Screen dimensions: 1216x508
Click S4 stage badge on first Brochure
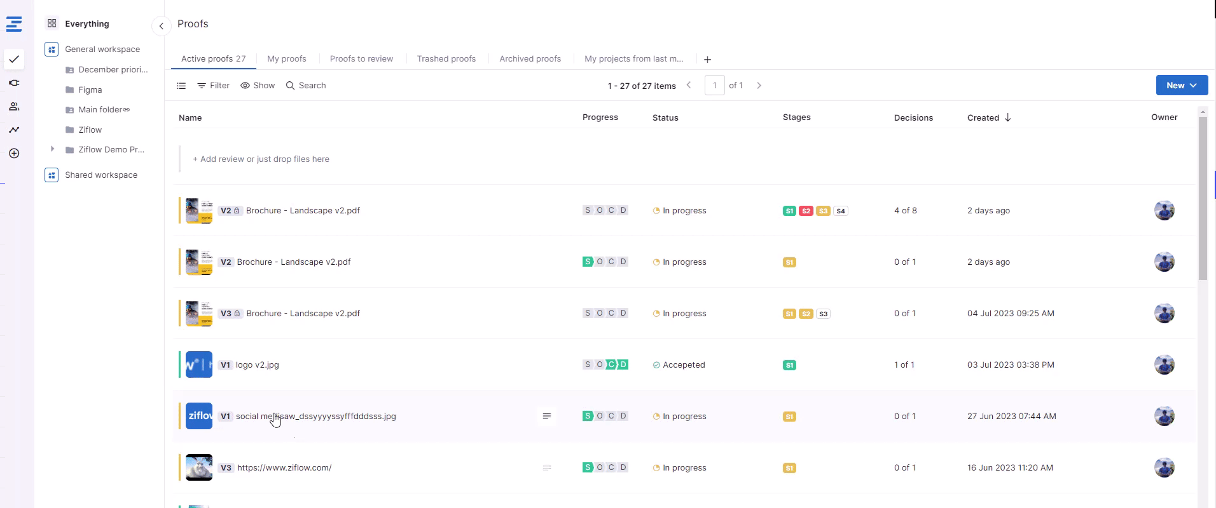pos(841,211)
